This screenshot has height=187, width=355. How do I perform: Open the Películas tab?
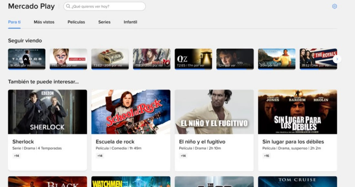point(76,22)
